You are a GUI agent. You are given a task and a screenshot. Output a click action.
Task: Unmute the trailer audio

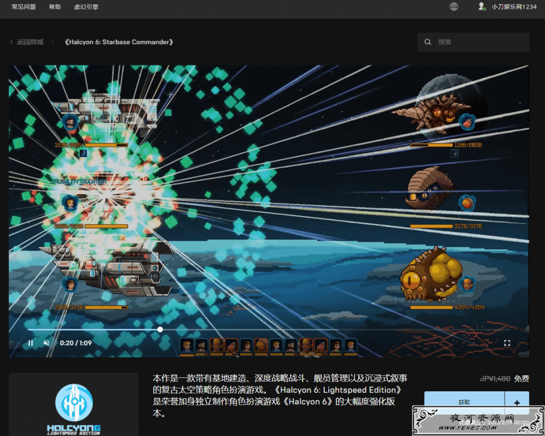[x=46, y=343]
